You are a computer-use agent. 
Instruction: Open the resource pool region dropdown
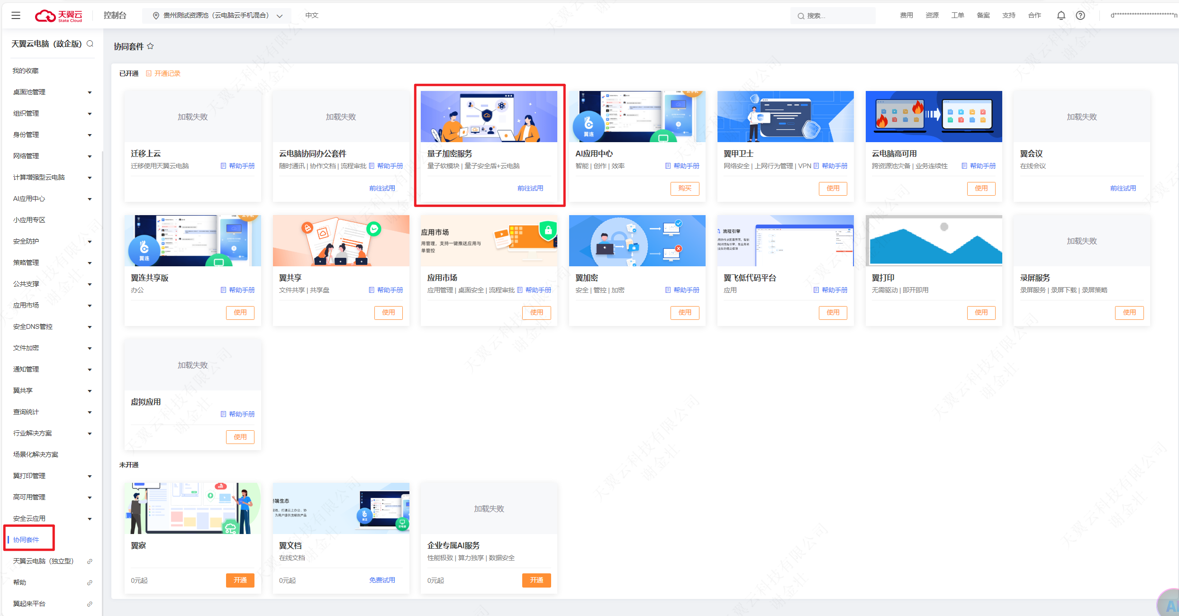pos(217,16)
